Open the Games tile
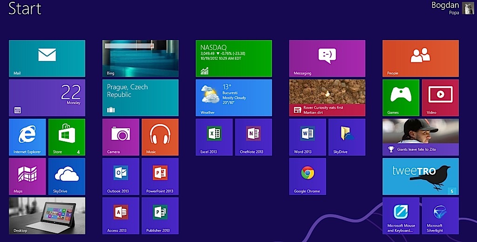Viewport: 477px width, 242px height. click(x=401, y=98)
